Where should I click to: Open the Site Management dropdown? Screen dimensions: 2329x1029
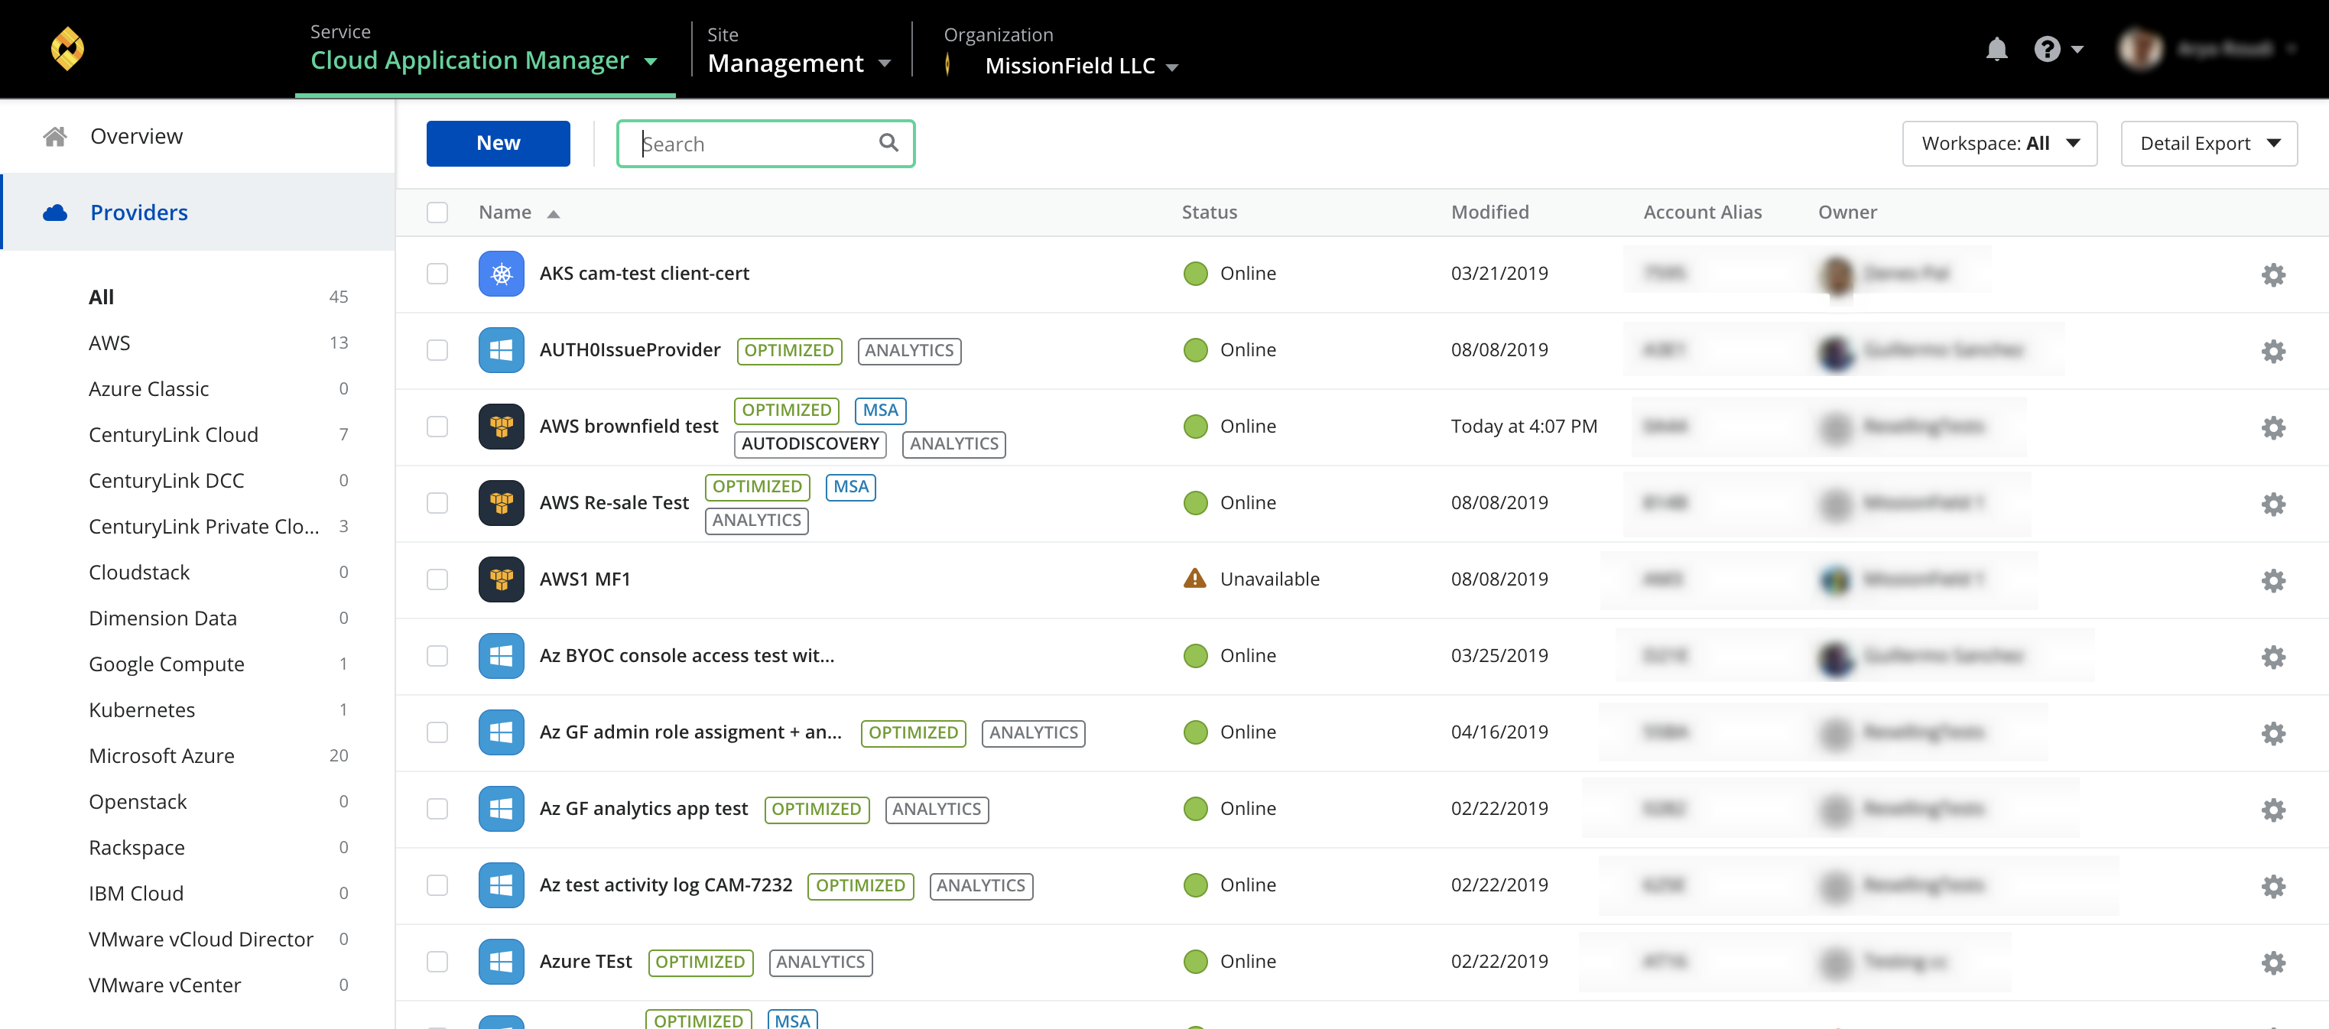(x=799, y=63)
